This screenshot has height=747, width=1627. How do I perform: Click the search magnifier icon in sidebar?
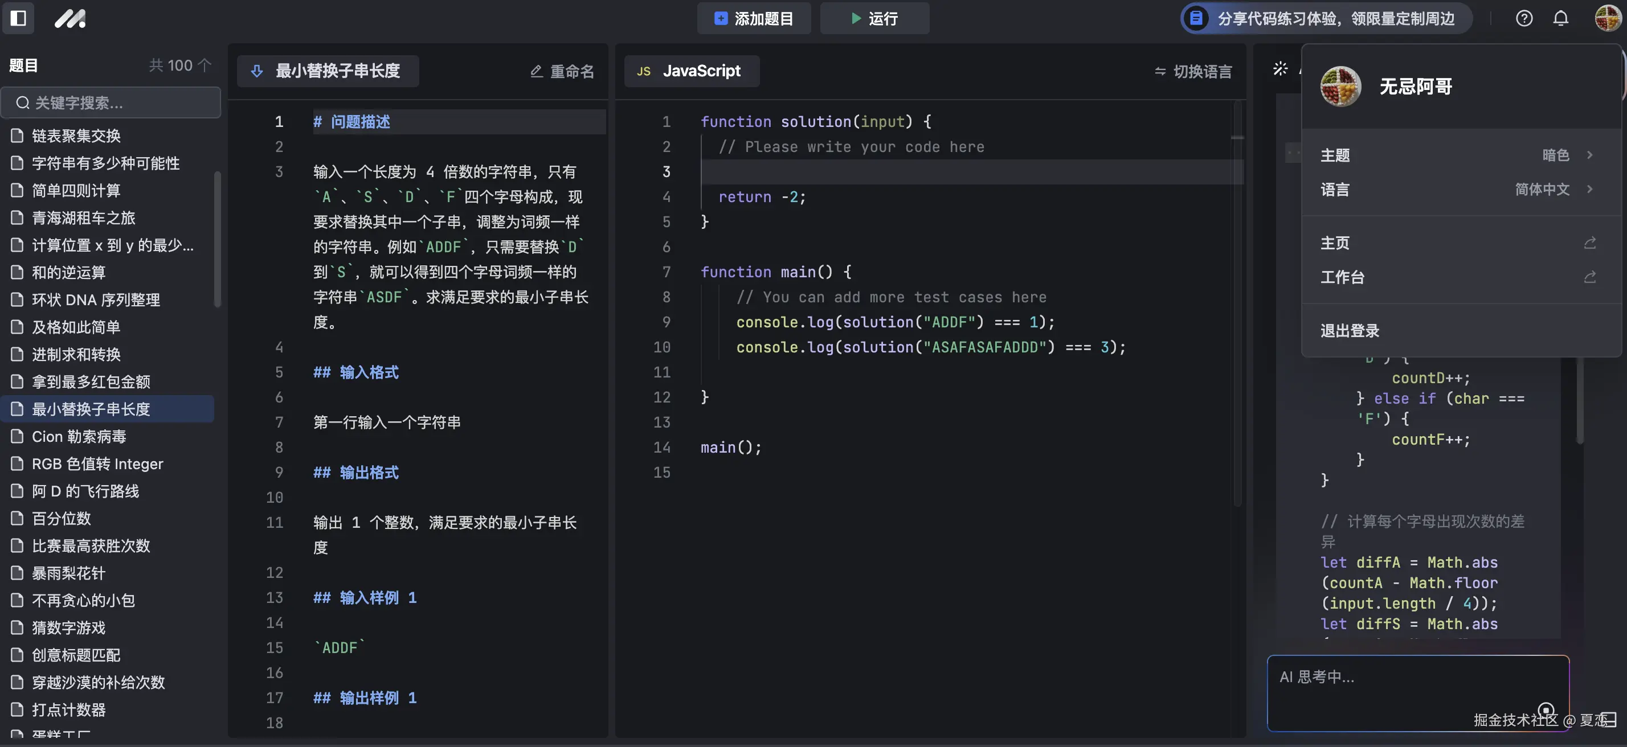click(x=23, y=102)
